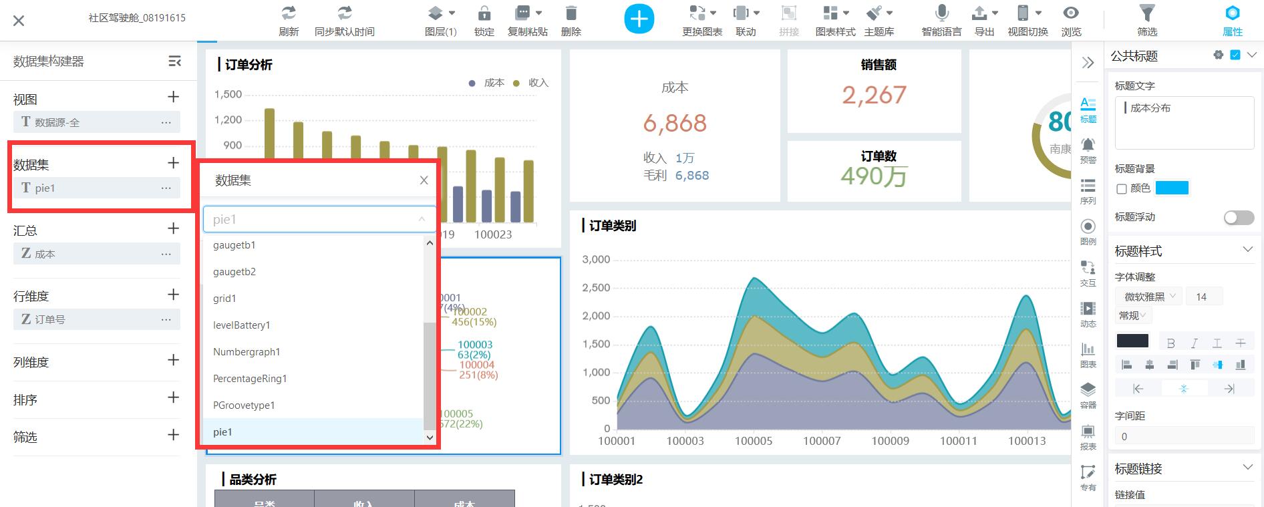
Task: Click the blue plus add button
Action: [639, 19]
